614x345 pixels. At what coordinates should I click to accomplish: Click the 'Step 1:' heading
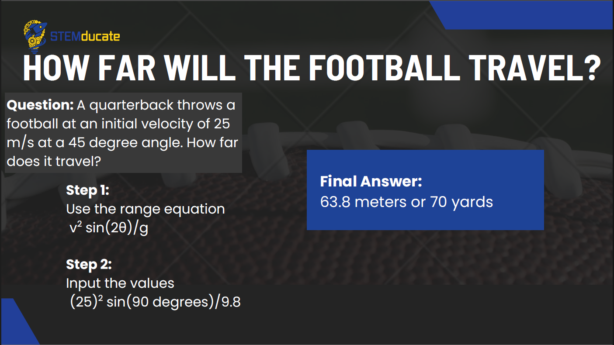[87, 190]
